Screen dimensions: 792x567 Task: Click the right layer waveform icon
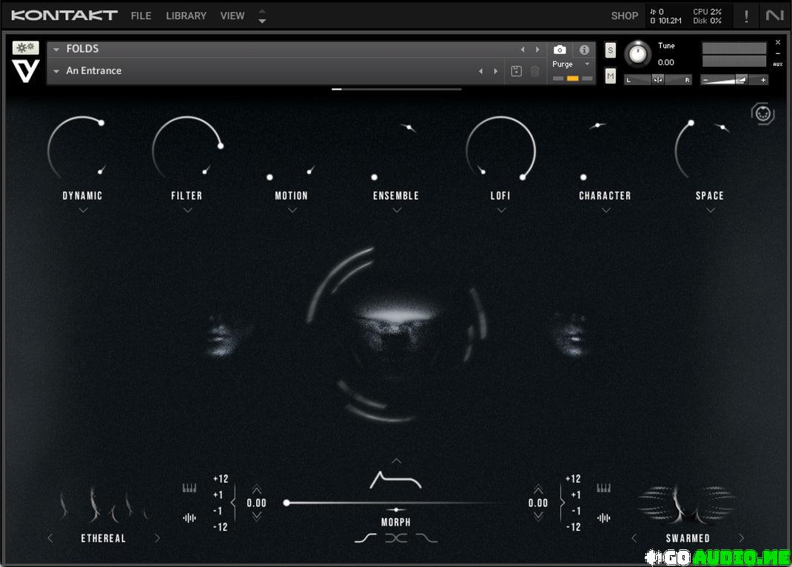(x=604, y=518)
